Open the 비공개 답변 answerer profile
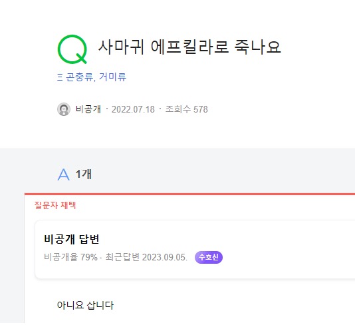Viewport: 355px width, 335px height. click(x=72, y=239)
